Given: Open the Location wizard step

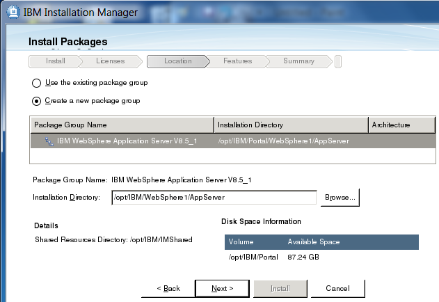Looking at the screenshot, I should (x=178, y=61).
